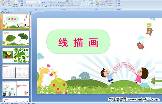The width and height of the screenshot is (162, 104).
Task: Expand the slide Layout dropdown
Action: [21, 1]
